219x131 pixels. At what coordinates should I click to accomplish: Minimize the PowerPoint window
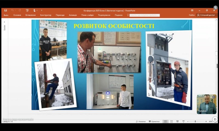[200, 10]
